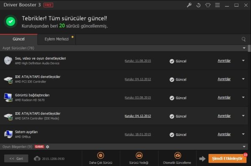Click the monitor icon for AMD Radeon HD 5670
Viewport: 251px width, 166px height.
(8, 98)
